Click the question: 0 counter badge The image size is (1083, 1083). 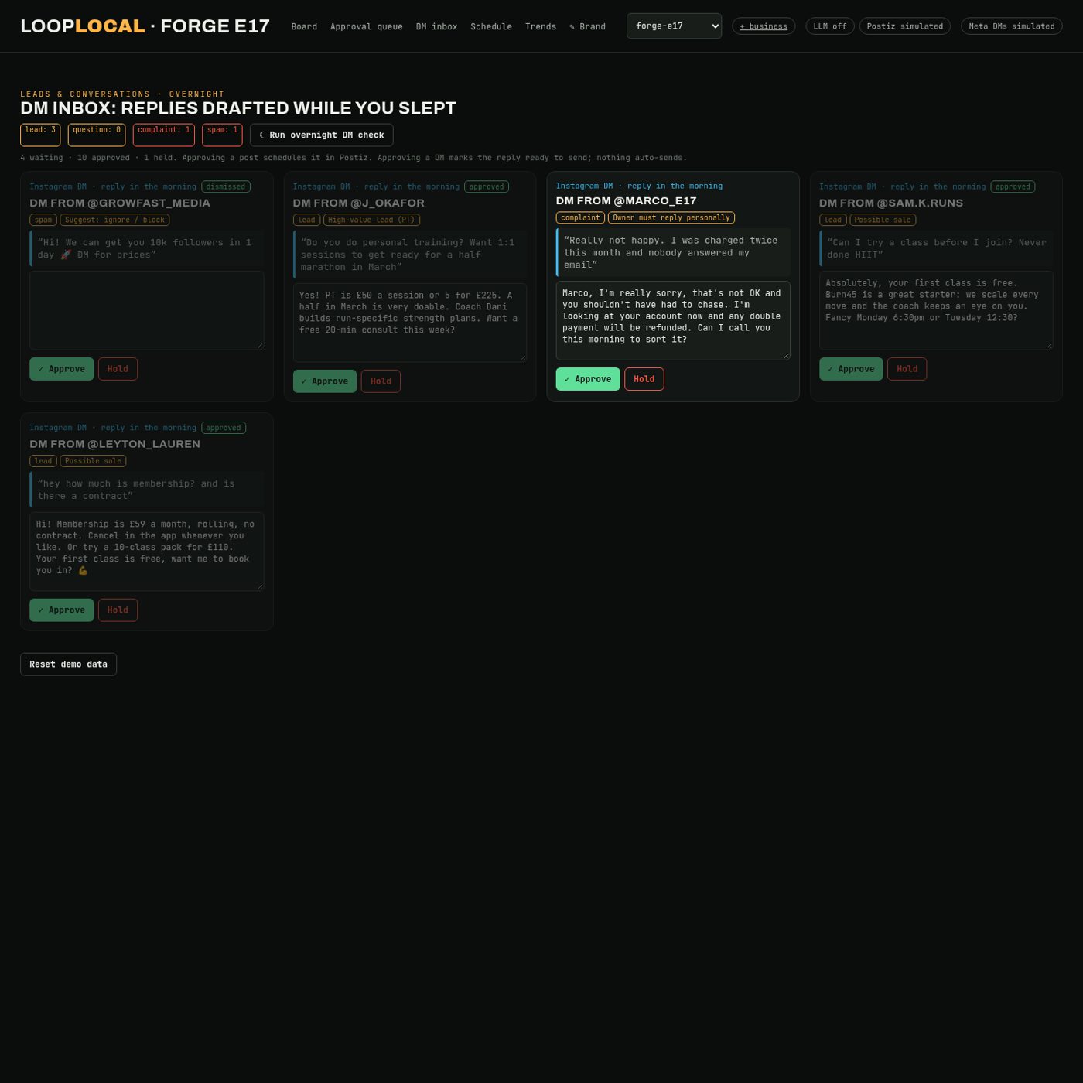pos(97,135)
